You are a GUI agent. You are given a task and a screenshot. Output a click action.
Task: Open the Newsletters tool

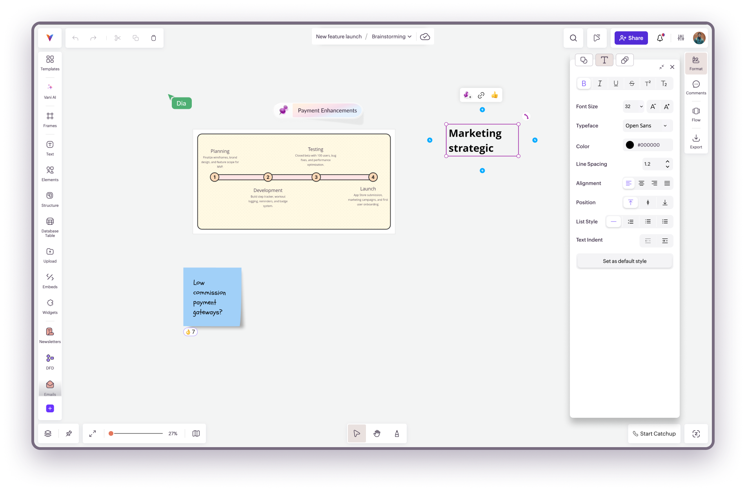tap(50, 336)
